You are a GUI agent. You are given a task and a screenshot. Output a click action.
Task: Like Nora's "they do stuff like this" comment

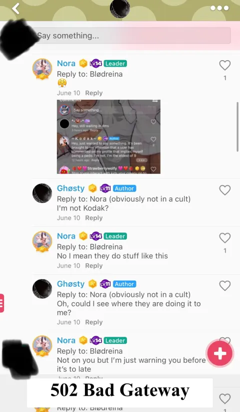tap(225, 238)
